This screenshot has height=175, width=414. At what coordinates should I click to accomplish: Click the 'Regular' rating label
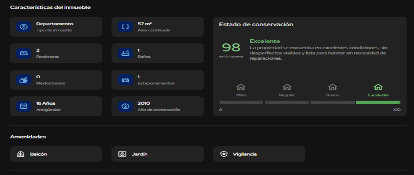(x=287, y=95)
